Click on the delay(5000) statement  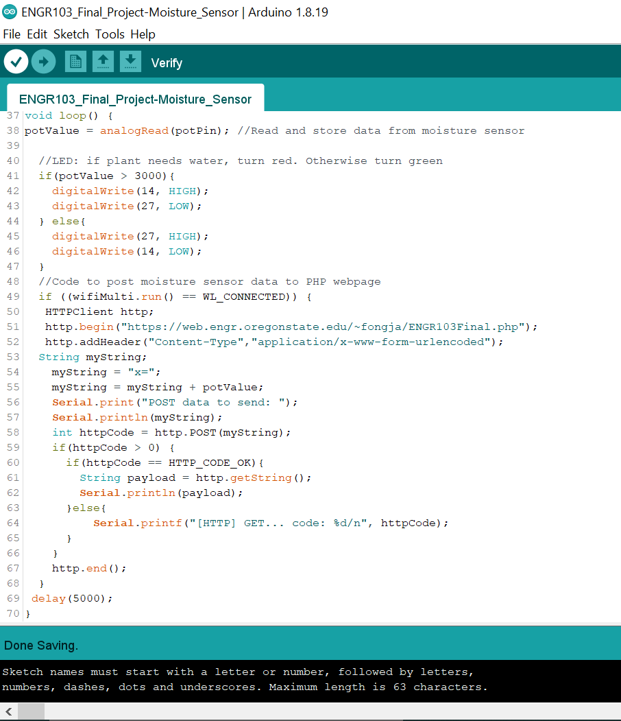(71, 598)
